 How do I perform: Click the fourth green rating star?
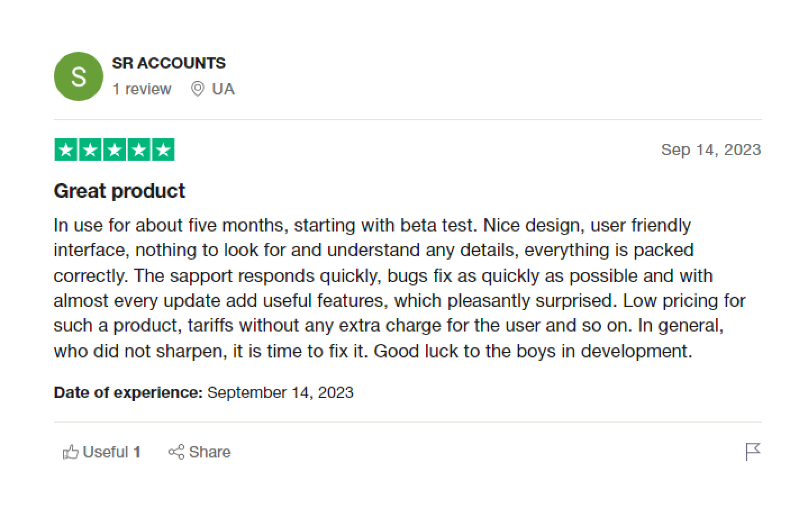pos(138,150)
